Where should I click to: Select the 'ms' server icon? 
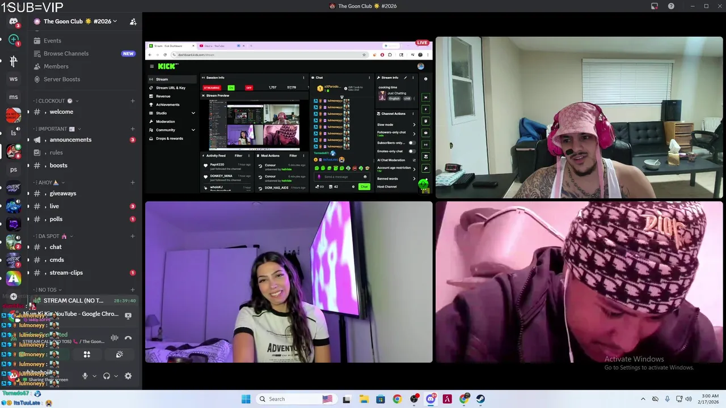[x=14, y=97]
